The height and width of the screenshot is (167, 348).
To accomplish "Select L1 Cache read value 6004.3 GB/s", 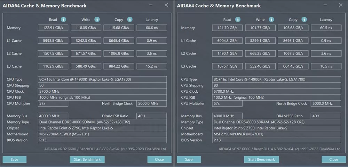I will pos(227,41).
